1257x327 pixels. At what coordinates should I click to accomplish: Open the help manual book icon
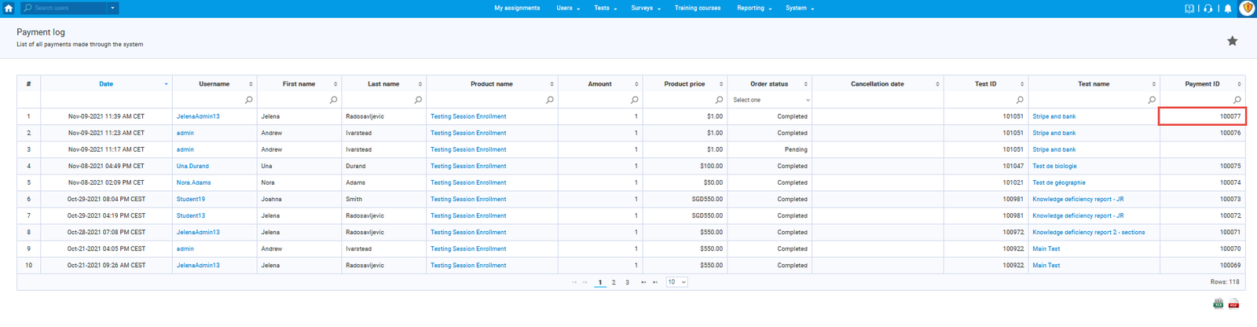(x=1189, y=9)
